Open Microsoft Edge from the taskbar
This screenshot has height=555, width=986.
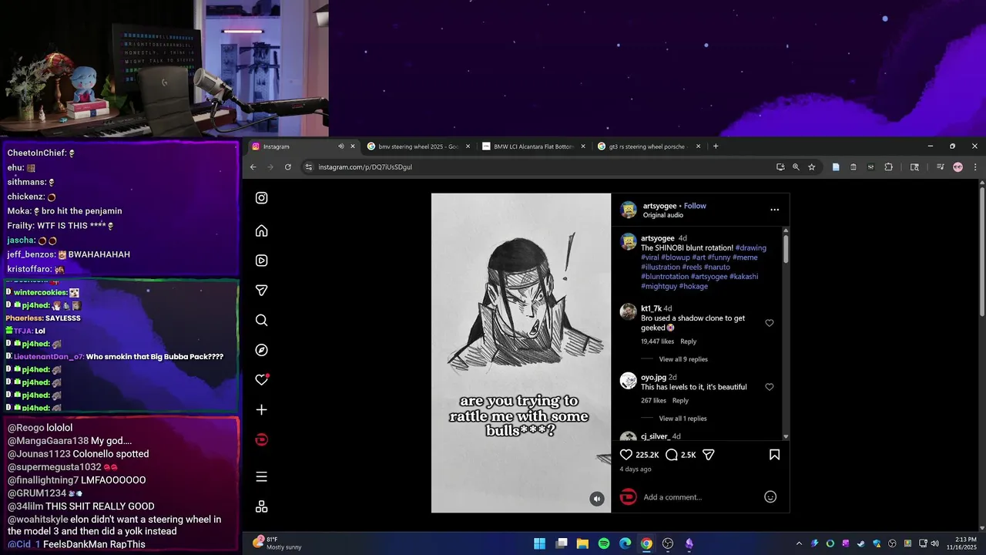(625, 543)
